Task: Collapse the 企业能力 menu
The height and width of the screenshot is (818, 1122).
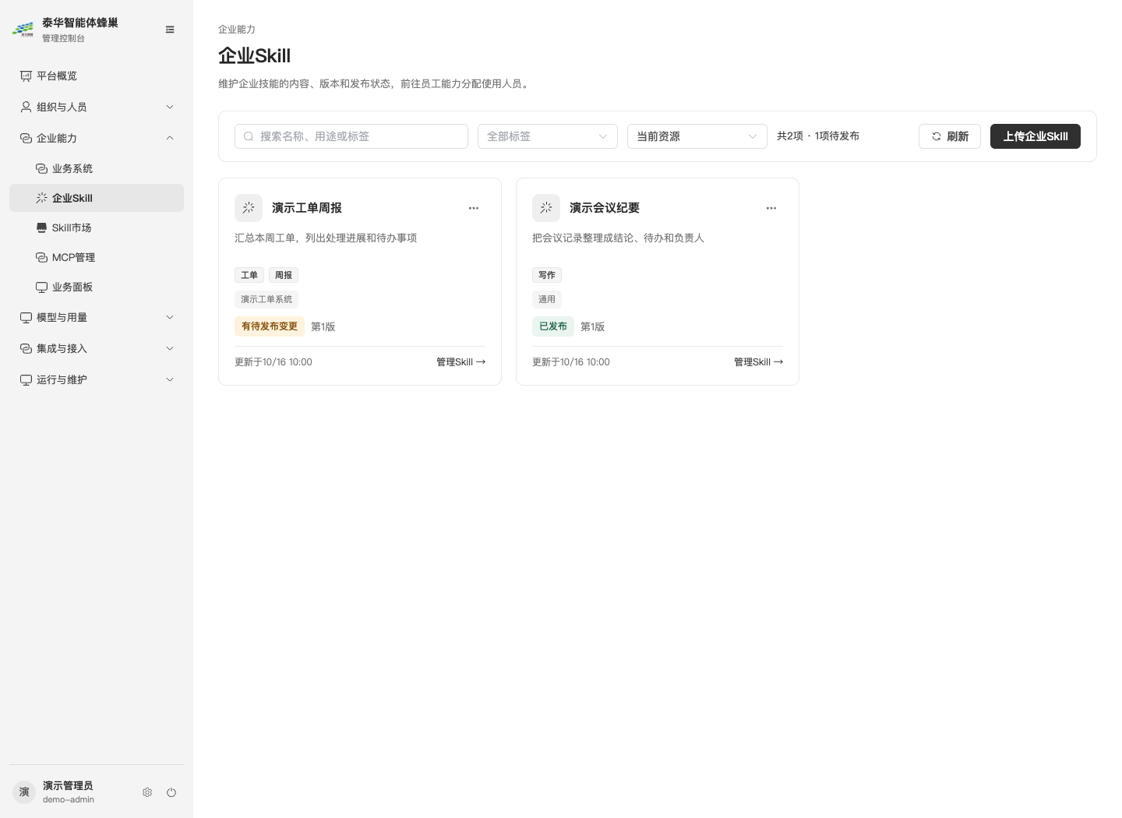Action: [x=97, y=138]
